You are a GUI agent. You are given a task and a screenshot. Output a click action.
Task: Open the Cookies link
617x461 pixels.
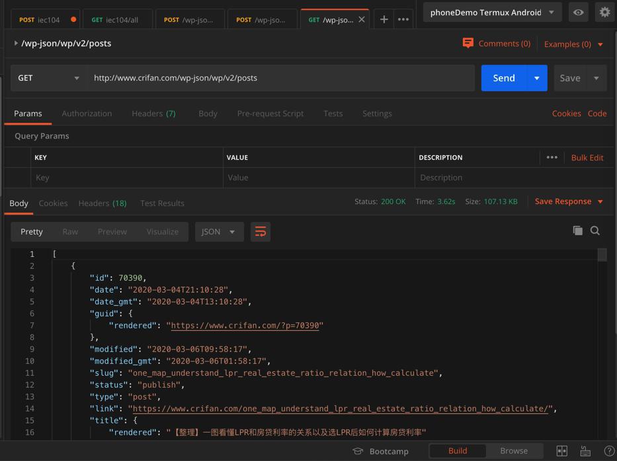[566, 114]
